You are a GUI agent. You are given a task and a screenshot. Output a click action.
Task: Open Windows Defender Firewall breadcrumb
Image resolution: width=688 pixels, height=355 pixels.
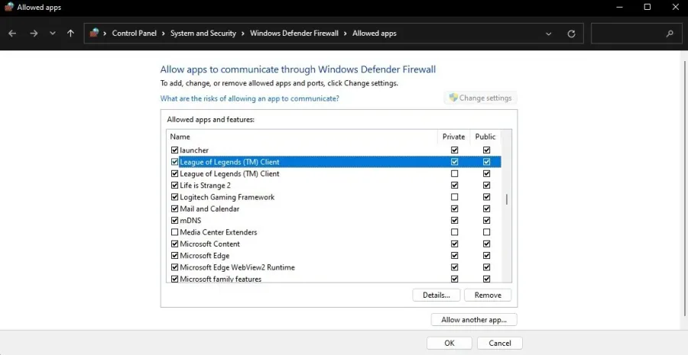pos(294,34)
